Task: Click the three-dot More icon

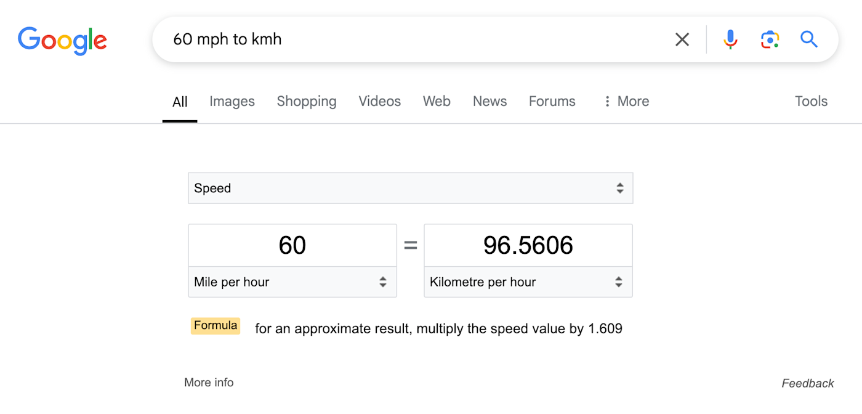Action: (607, 101)
